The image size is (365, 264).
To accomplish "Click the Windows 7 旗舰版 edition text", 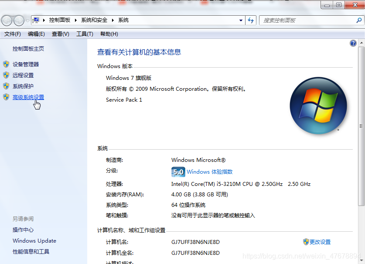I will [x=129, y=78].
